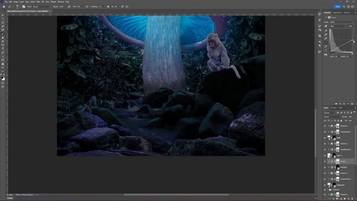Toggle adjustment visibility eye in the Properties panel
357x201 pixels.
(348, 104)
